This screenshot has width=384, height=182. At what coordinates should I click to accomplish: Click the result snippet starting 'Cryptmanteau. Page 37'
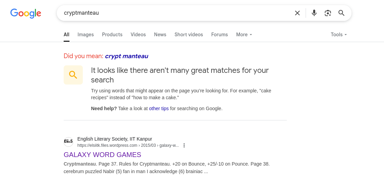tap(167, 168)
